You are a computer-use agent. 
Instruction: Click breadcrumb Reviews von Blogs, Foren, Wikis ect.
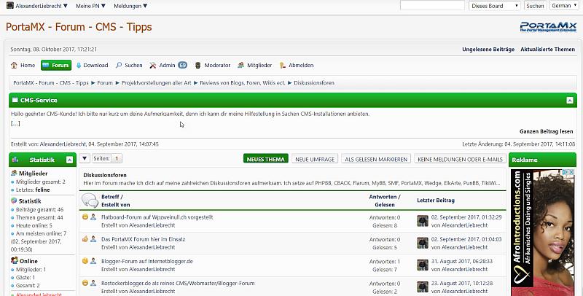tap(243, 83)
